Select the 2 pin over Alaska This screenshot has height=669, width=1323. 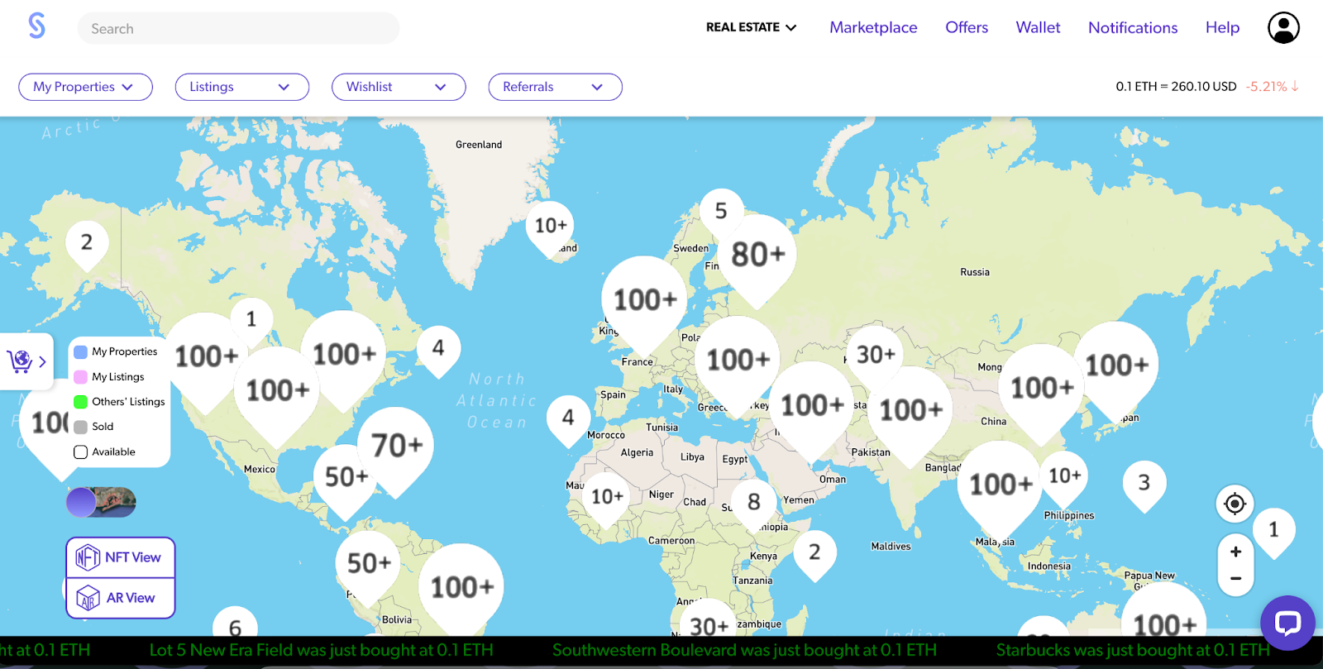pyautogui.click(x=87, y=246)
